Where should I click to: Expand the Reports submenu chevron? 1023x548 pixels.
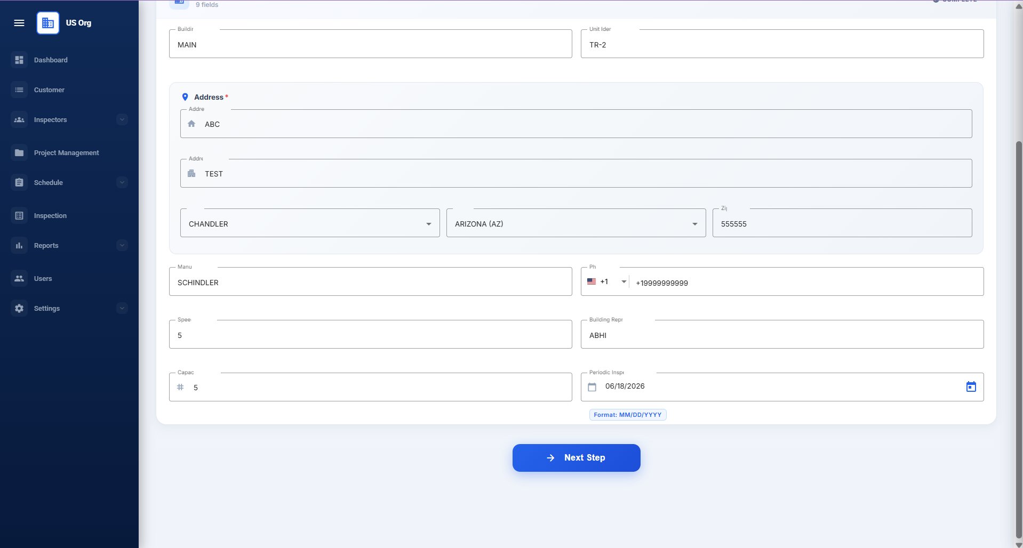(x=122, y=245)
